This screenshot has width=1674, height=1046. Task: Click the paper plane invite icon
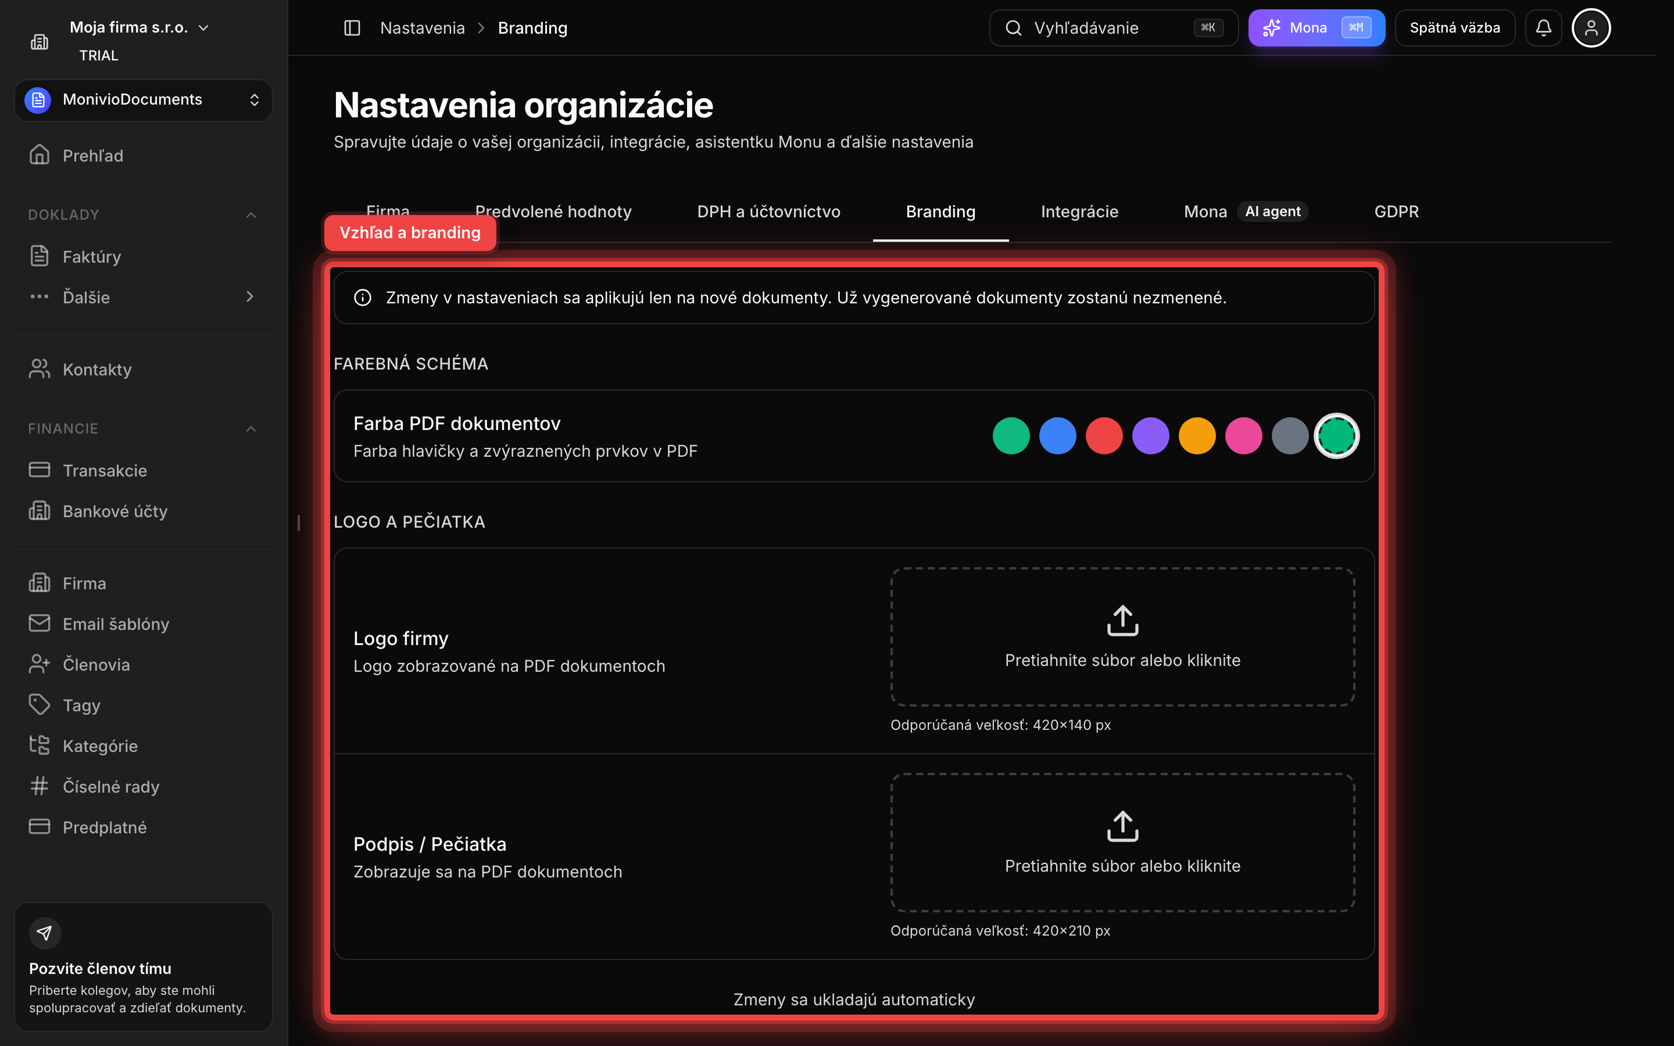[45, 933]
